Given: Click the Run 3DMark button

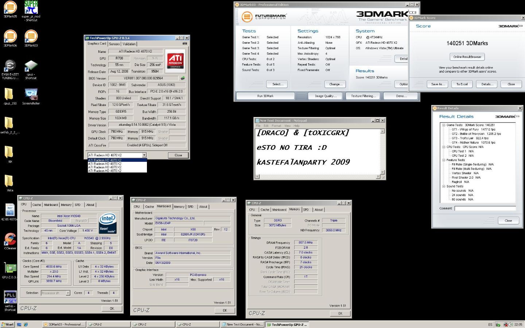Looking at the screenshot, I should (x=265, y=96).
